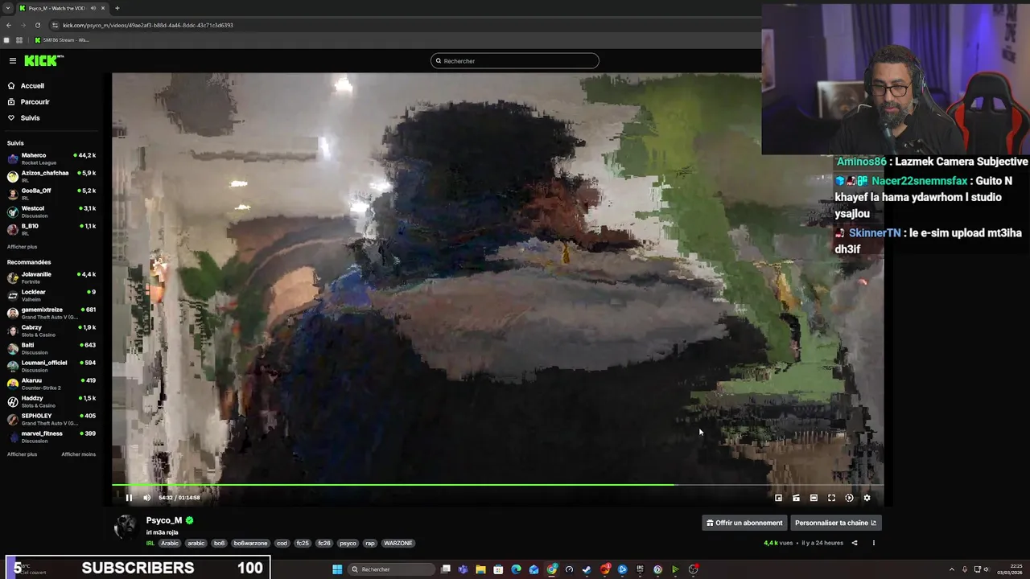Open recommended channel gamemixtreize
The height and width of the screenshot is (579, 1030).
[51, 313]
